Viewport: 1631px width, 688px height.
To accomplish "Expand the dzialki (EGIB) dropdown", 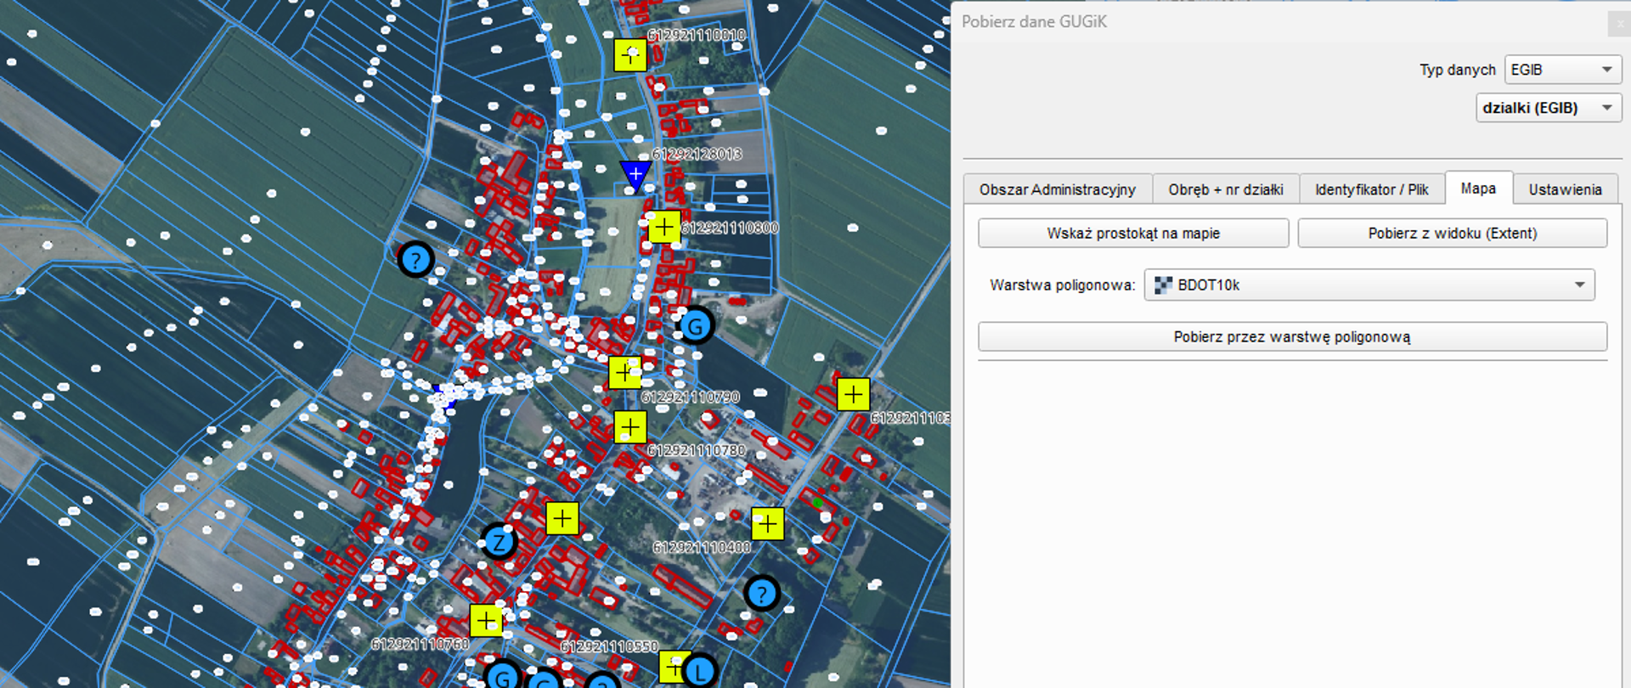I will [1548, 108].
